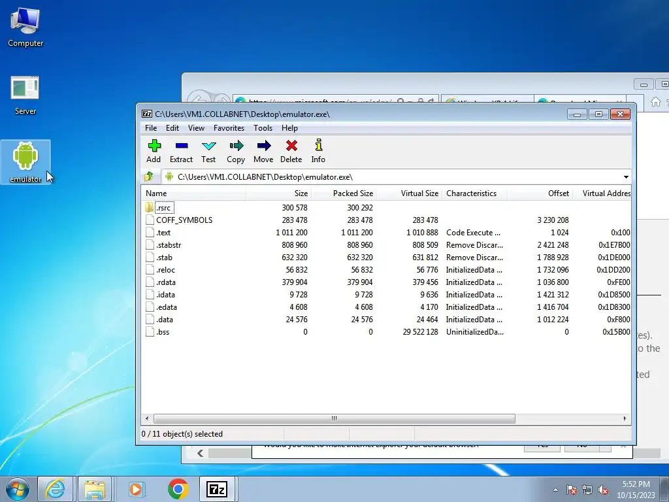The width and height of the screenshot is (669, 502).
Task: Click the horizontal scrollbar right arrow
Action: click(x=625, y=418)
